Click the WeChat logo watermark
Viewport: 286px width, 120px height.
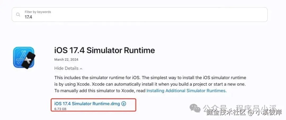[x=196, y=108]
